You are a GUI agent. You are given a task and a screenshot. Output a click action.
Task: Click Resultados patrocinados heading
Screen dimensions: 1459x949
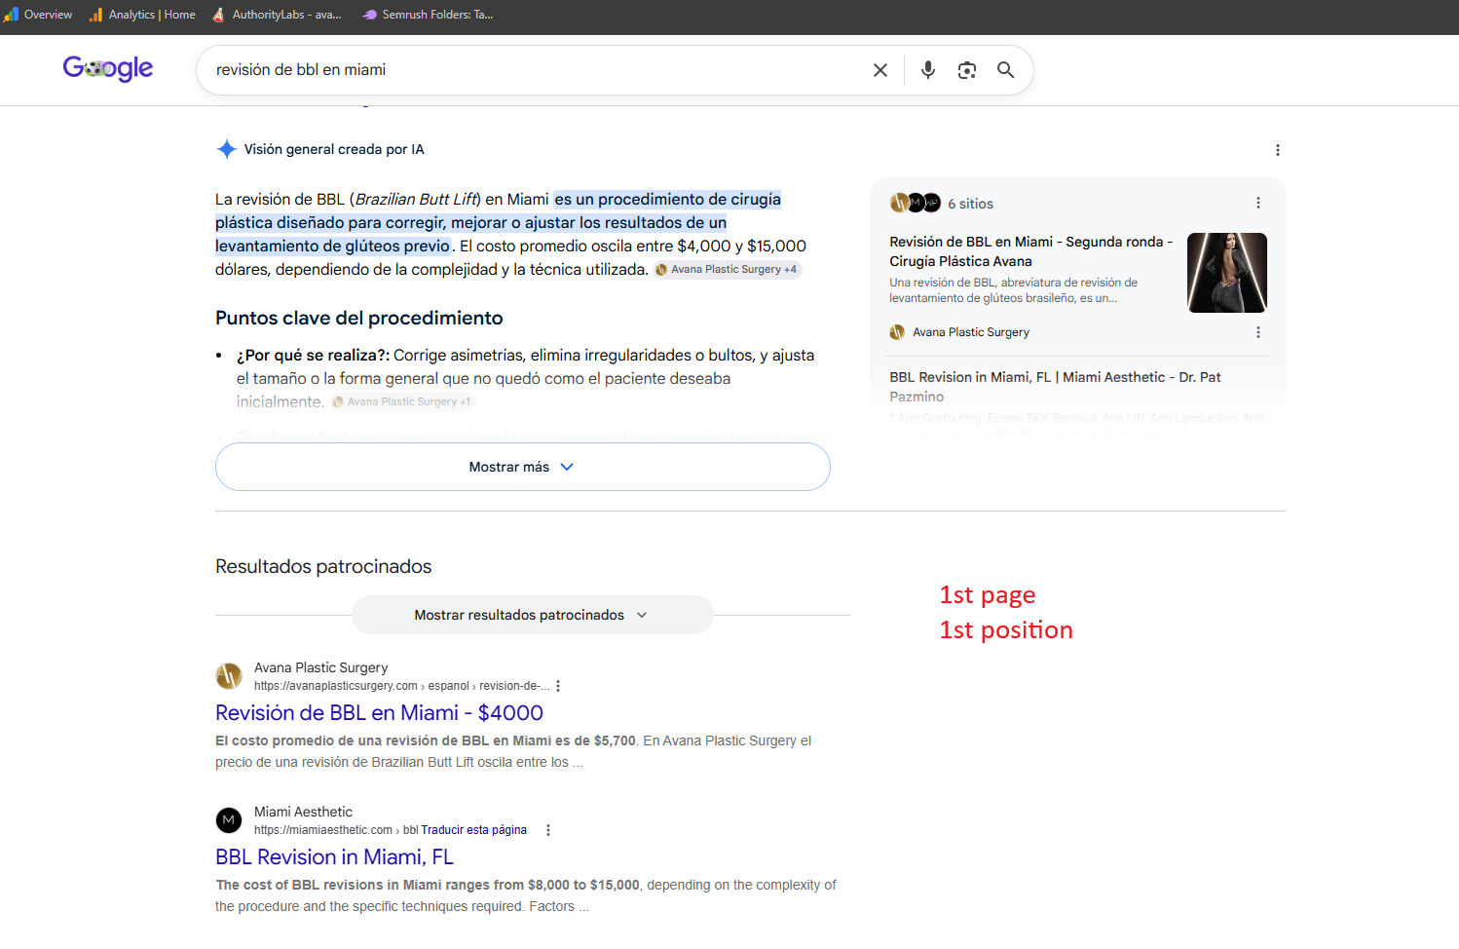323,566
